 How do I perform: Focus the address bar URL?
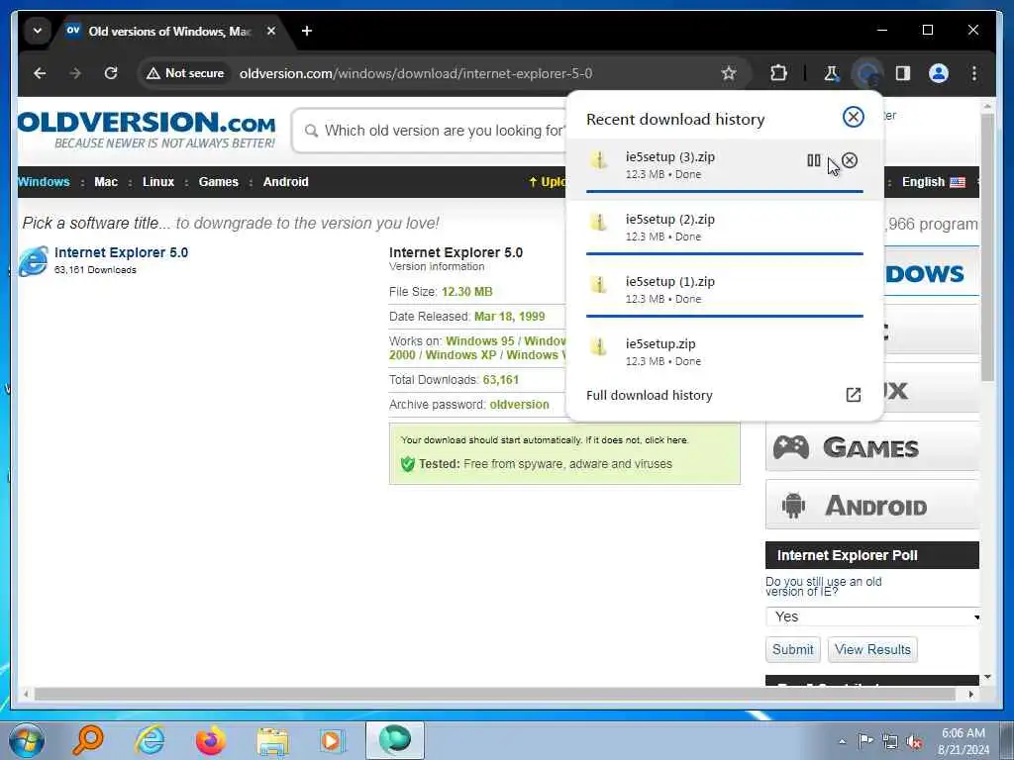415,73
